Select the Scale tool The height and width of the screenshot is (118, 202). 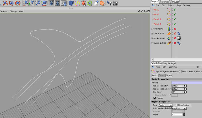click(11, 3)
